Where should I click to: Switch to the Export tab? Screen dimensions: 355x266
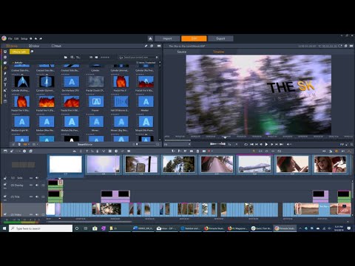coord(220,38)
